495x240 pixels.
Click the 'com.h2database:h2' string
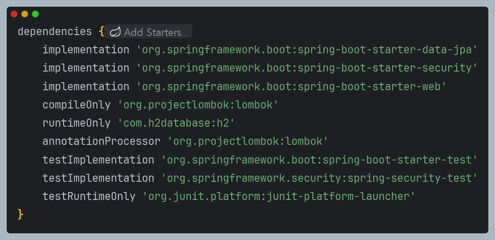pyautogui.click(x=176, y=123)
